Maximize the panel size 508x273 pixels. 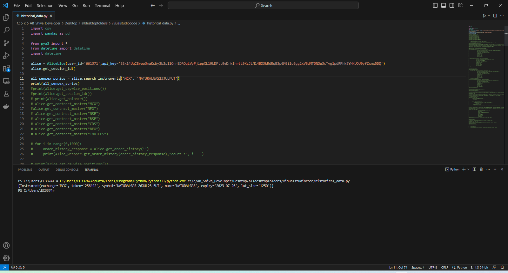[x=495, y=170]
